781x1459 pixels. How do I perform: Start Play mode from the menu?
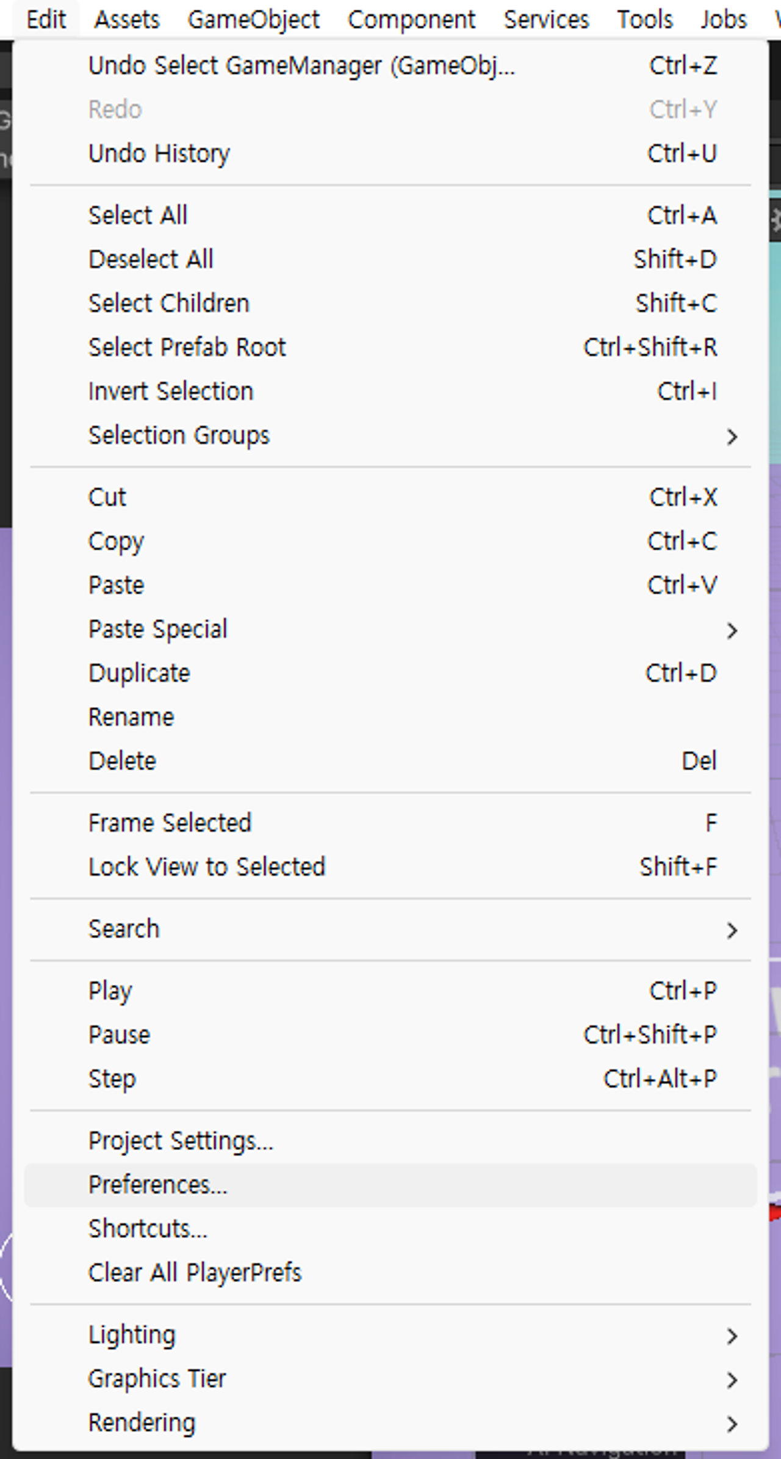click(390, 991)
